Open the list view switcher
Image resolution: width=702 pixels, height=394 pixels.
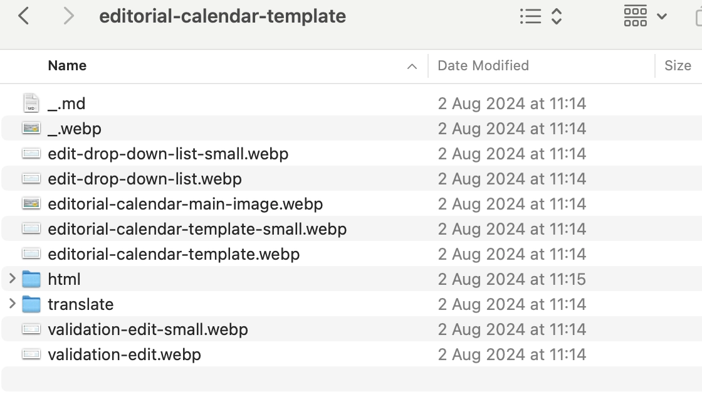[540, 16]
